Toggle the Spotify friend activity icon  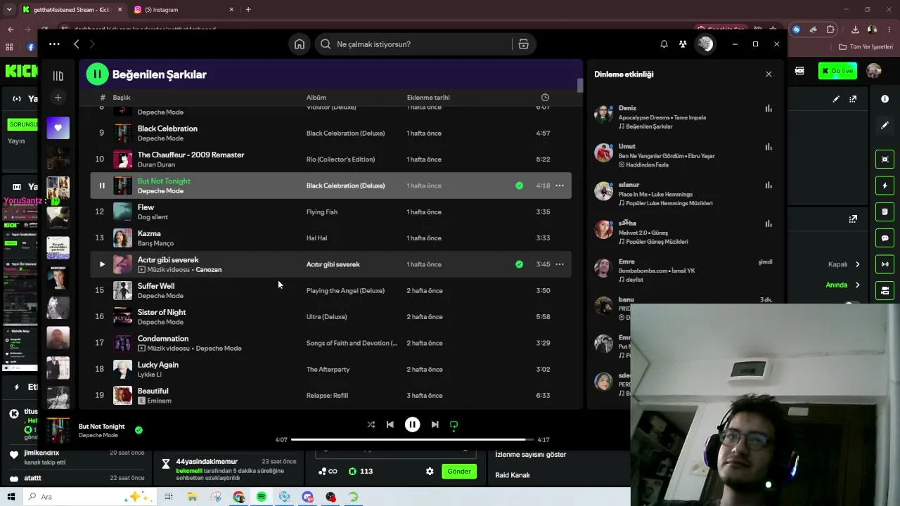point(683,44)
